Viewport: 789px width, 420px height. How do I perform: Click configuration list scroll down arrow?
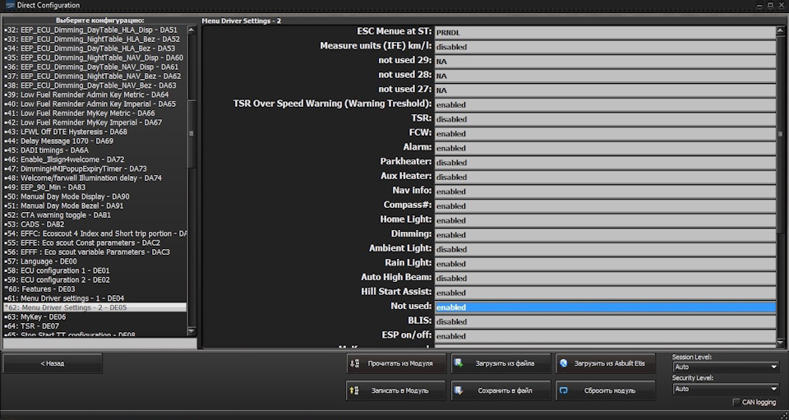pyautogui.click(x=191, y=331)
